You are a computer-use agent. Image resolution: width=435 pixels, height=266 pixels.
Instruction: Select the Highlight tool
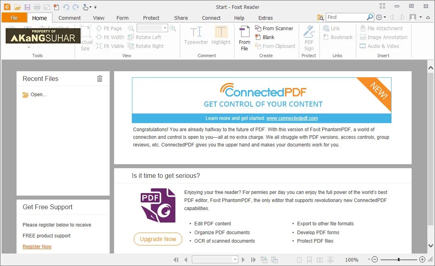pyautogui.click(x=221, y=35)
